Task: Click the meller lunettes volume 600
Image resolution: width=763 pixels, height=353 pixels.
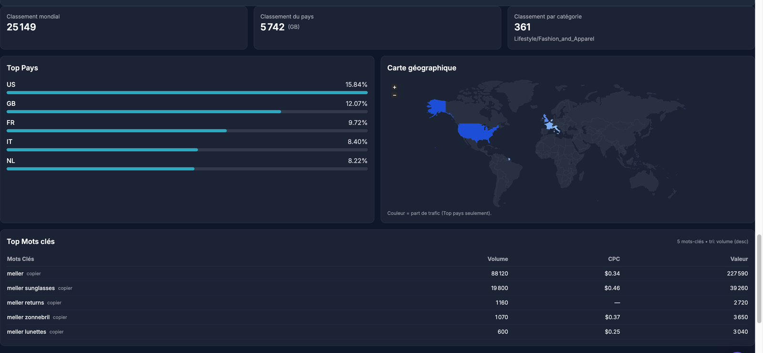Action: coord(503,332)
